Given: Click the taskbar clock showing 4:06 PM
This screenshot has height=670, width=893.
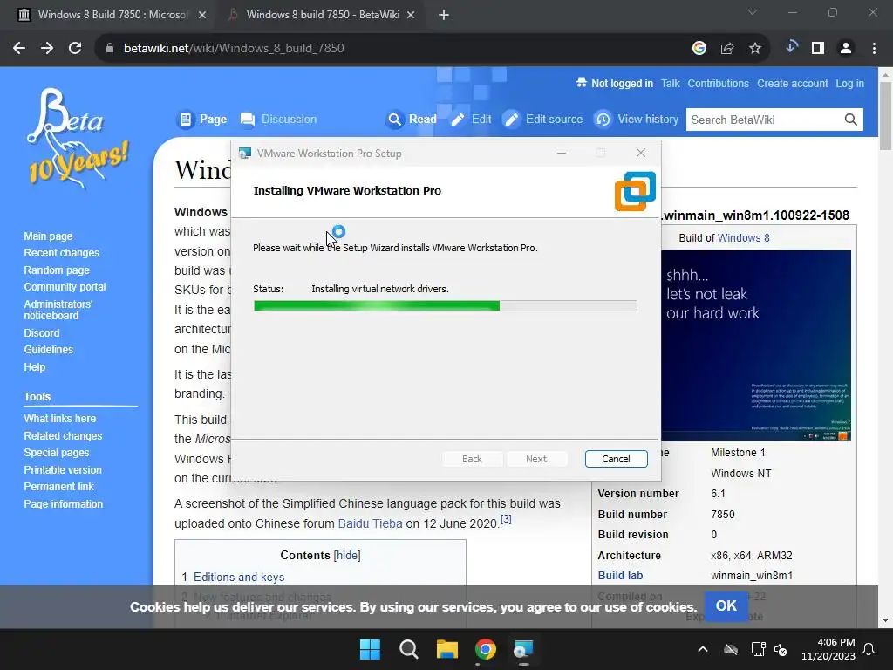Looking at the screenshot, I should point(828,649).
